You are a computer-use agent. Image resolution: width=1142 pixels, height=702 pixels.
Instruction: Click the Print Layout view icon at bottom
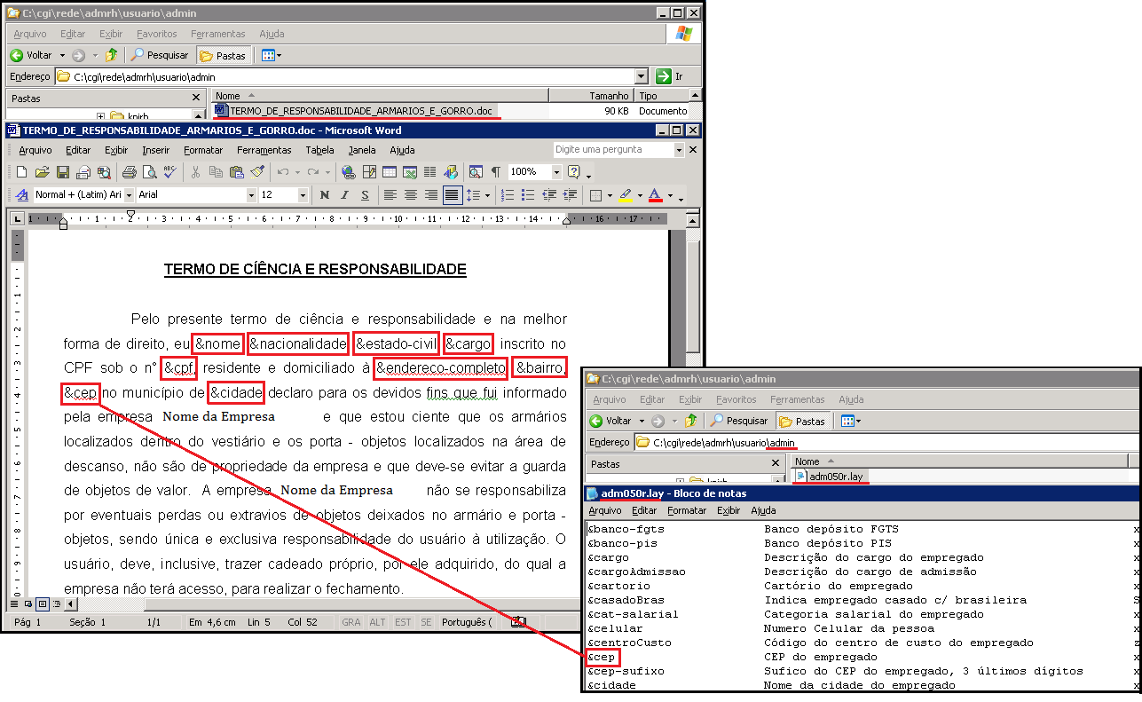(43, 604)
